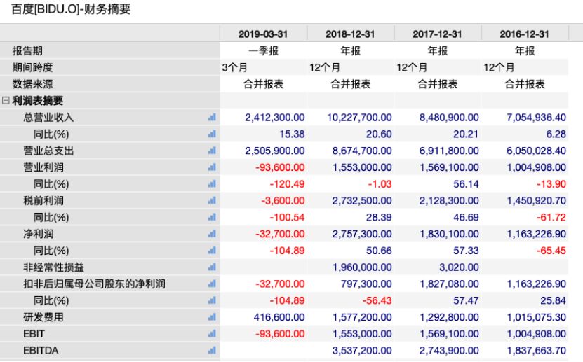
Task: Click net profit value 2,757,300.00
Action: [x=362, y=234]
